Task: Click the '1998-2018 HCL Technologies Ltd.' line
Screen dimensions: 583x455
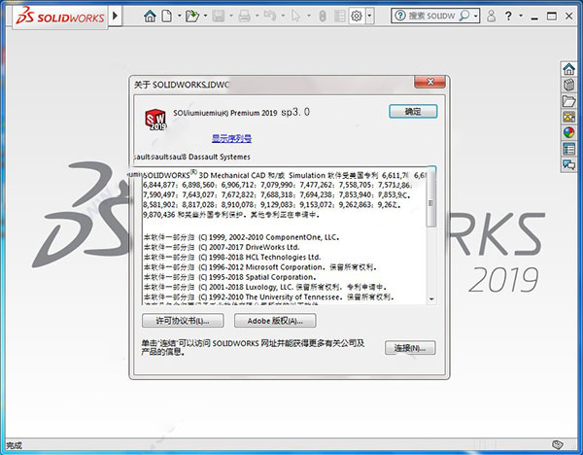Action: (232, 258)
